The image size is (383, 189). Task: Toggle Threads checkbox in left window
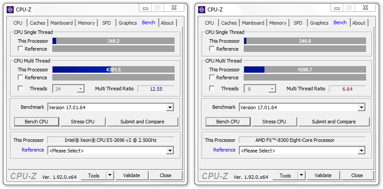(x=20, y=89)
